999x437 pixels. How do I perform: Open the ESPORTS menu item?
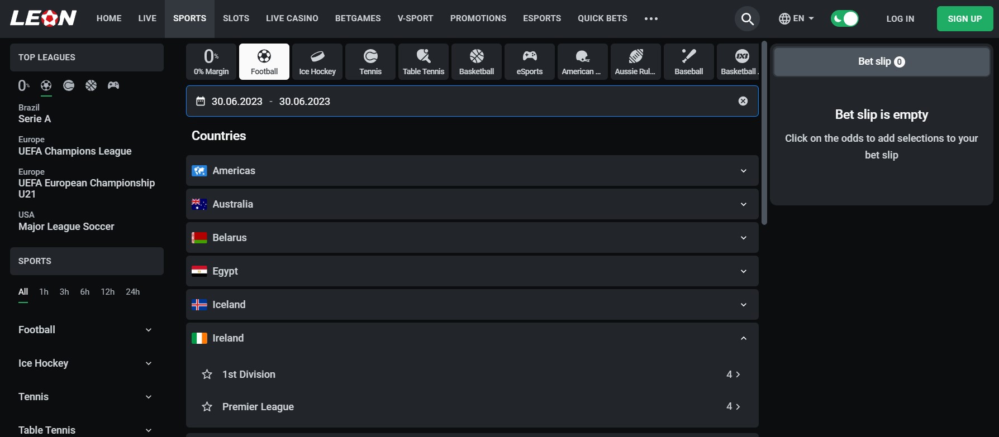[542, 18]
